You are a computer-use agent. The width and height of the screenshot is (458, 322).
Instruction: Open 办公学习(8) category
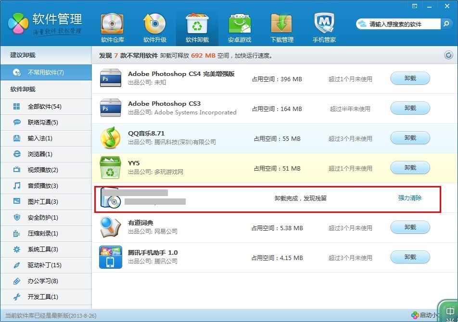[46, 281]
